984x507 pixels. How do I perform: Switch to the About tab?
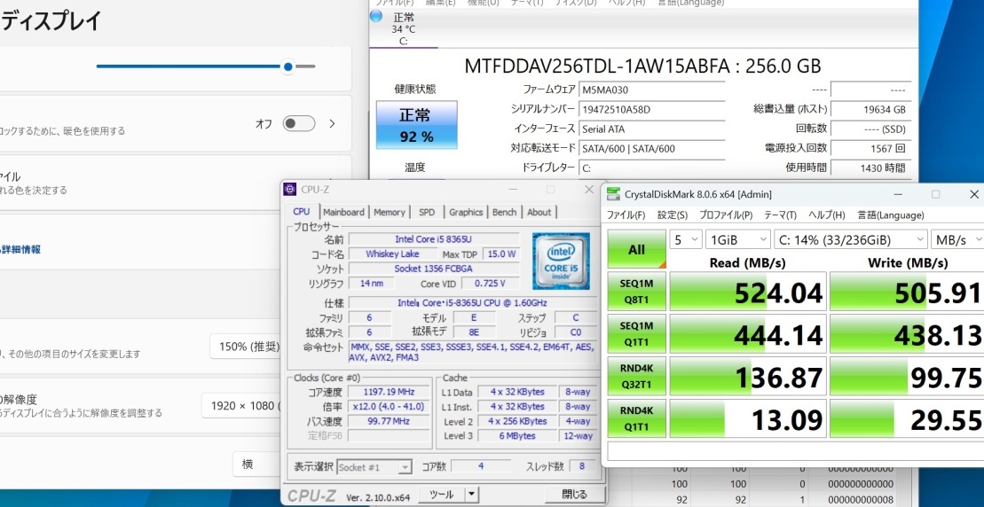(539, 212)
